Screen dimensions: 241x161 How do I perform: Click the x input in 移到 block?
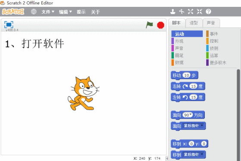click(x=192, y=144)
